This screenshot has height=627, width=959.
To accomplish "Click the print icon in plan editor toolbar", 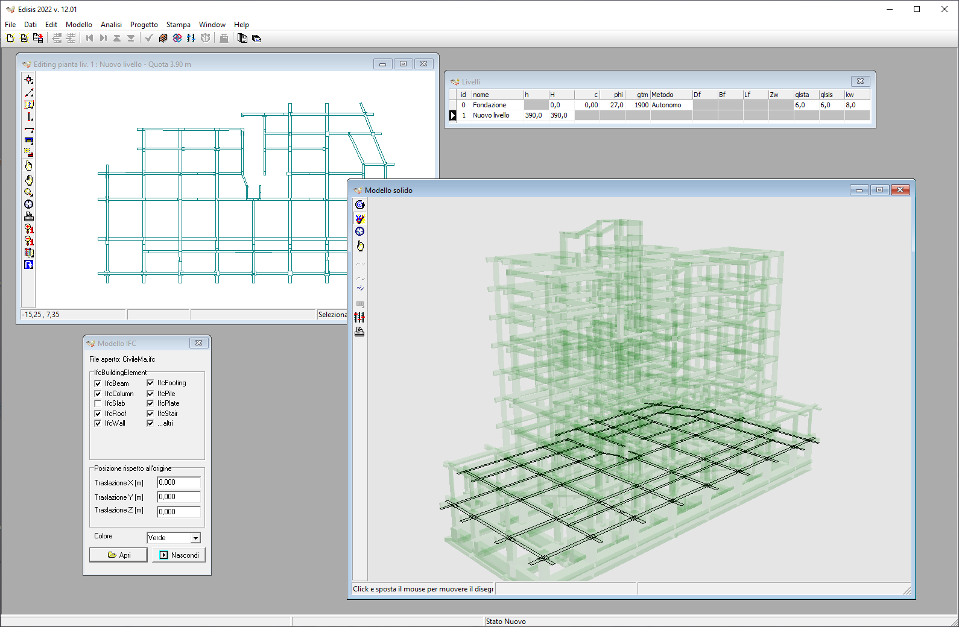I will coord(28,216).
